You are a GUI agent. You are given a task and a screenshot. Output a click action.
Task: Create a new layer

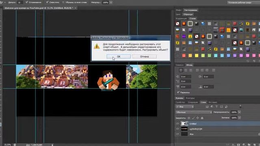pyautogui.click(x=254, y=145)
